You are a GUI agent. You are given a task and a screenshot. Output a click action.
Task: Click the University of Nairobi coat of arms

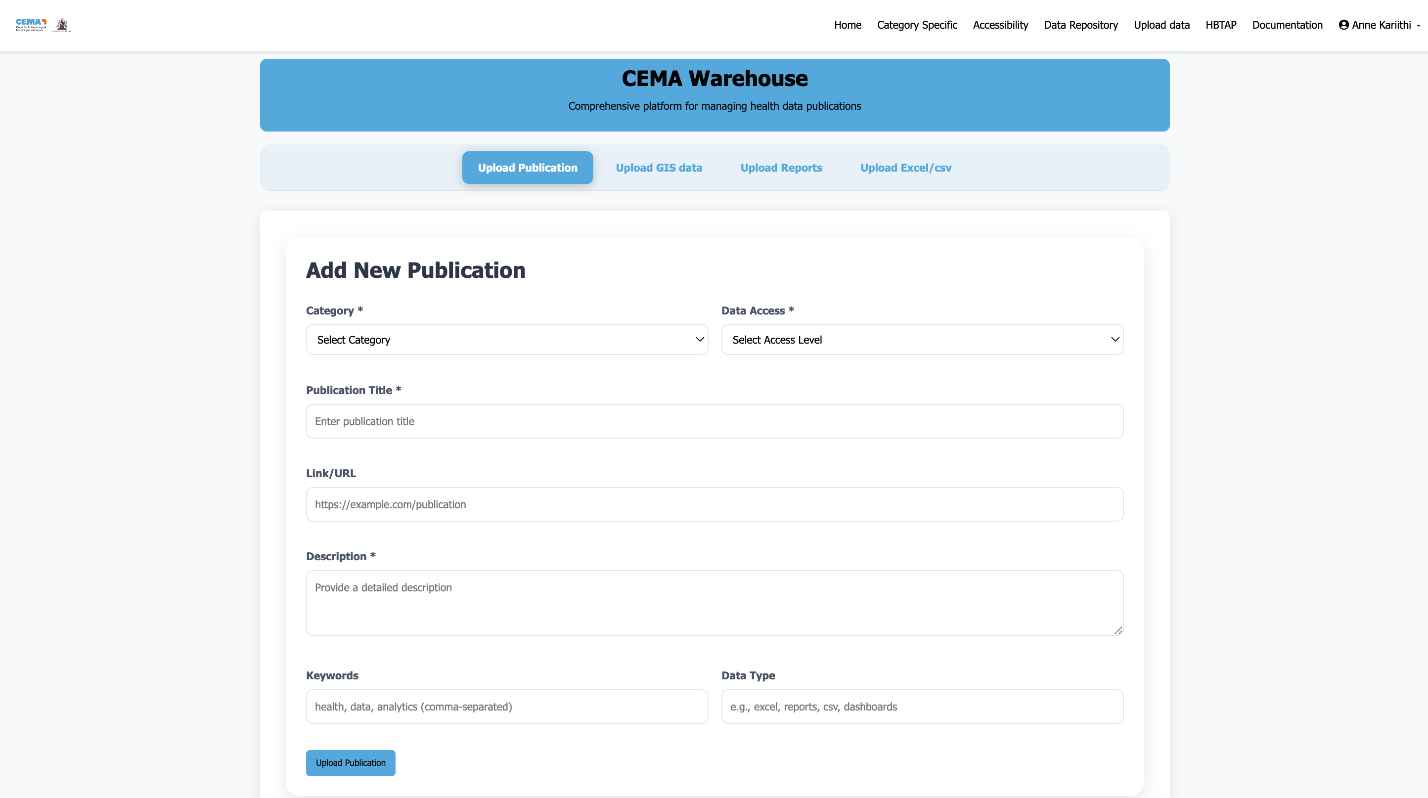tap(62, 24)
